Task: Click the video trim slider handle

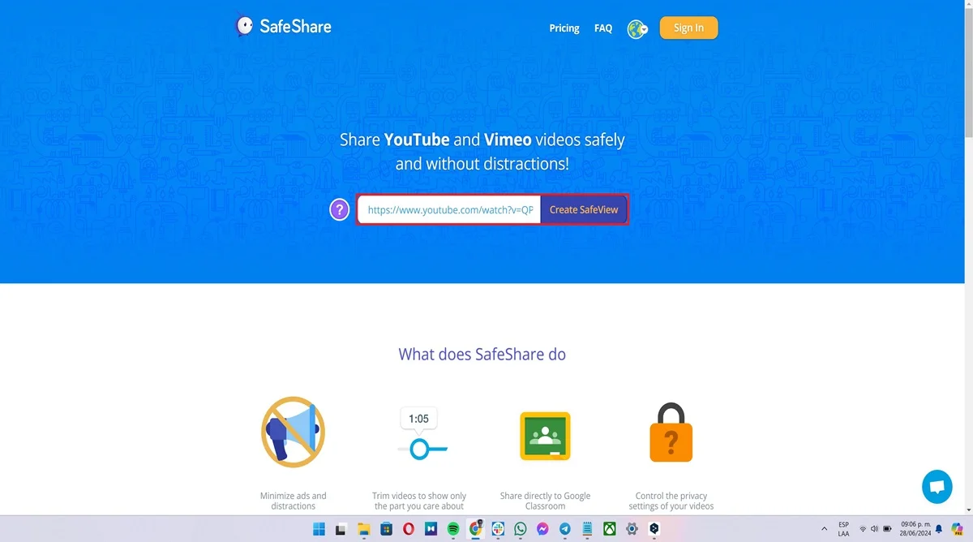Action: [x=421, y=447]
